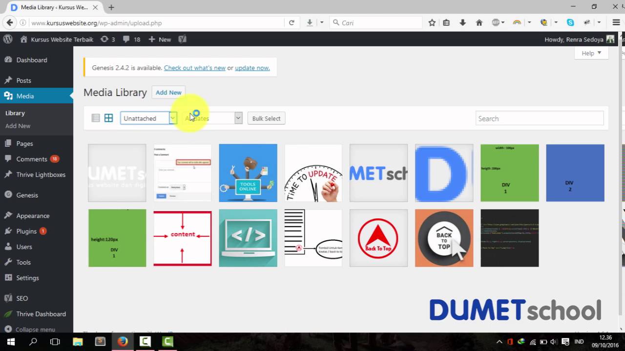Go to browser home page icon
625x351 pixels.
click(479, 23)
